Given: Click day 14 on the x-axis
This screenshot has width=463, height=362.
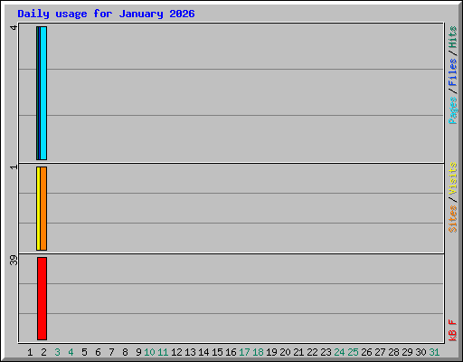Looking at the screenshot, I should (203, 352).
